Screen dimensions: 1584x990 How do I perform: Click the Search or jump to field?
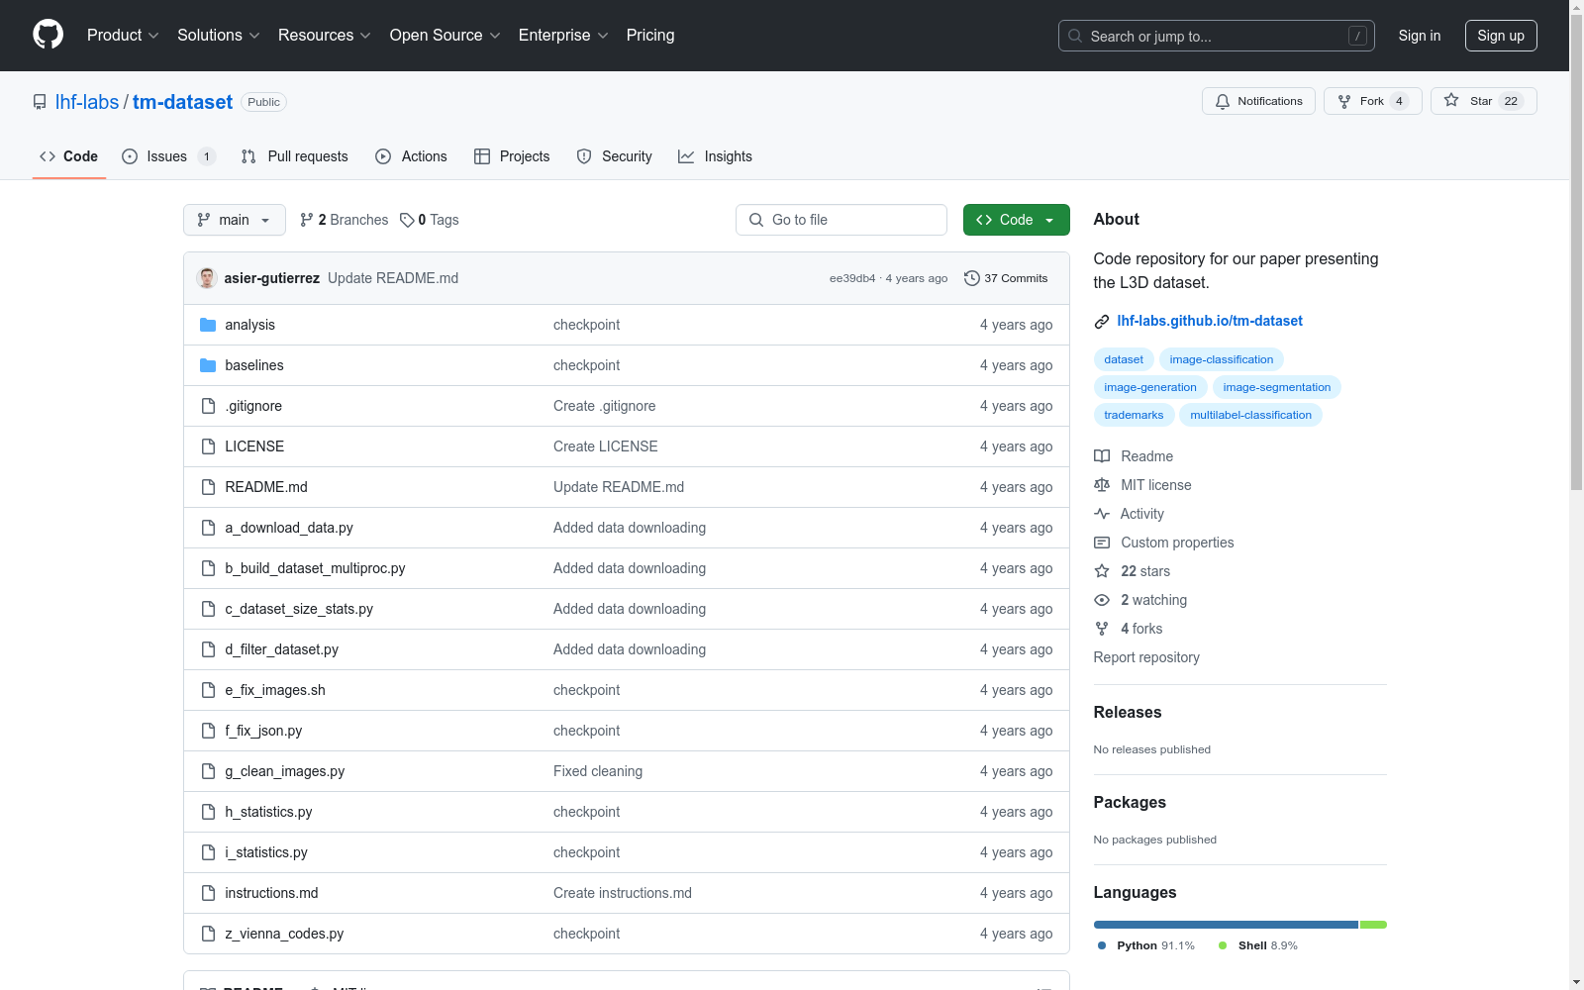click(x=1217, y=36)
